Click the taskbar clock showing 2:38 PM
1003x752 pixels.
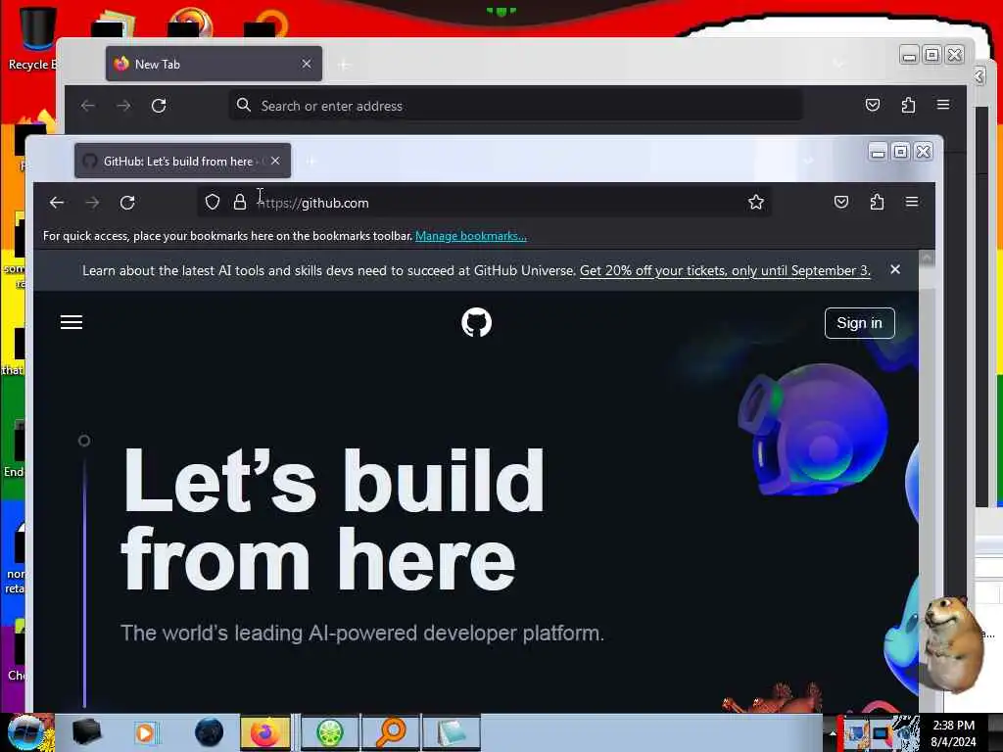[x=953, y=732]
